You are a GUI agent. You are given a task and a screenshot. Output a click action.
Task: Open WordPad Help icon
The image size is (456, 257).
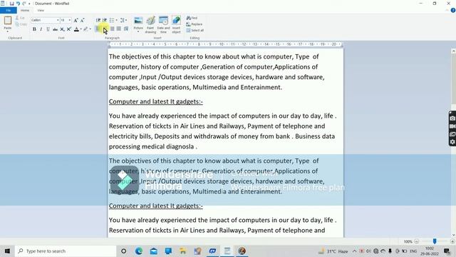[453, 10]
